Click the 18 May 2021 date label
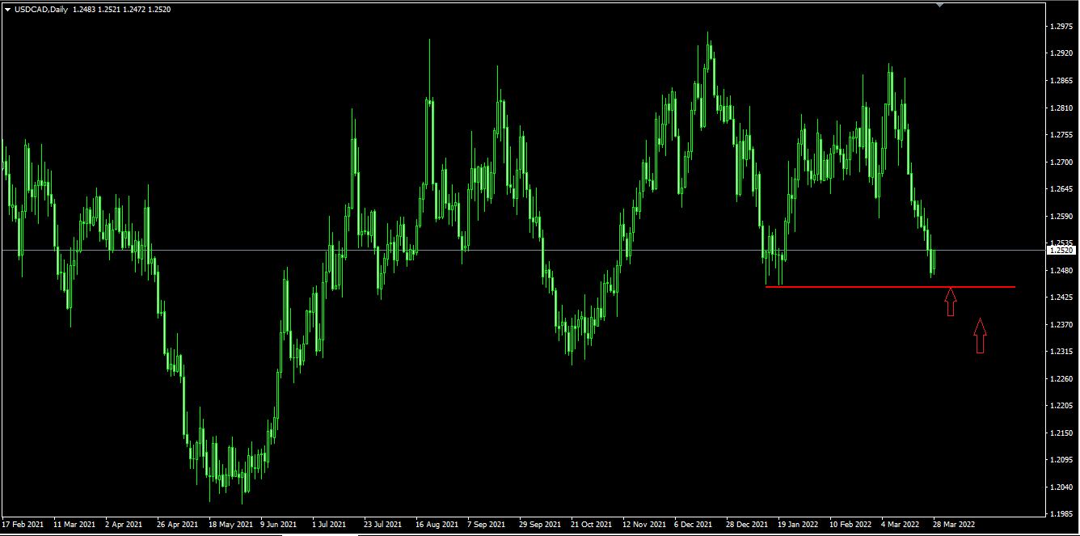This screenshot has height=536, width=1080. (230, 524)
